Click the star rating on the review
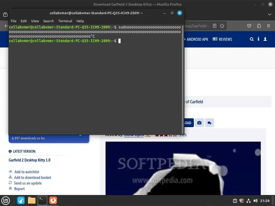The height and width of the screenshot is (206, 275). click(166, 135)
